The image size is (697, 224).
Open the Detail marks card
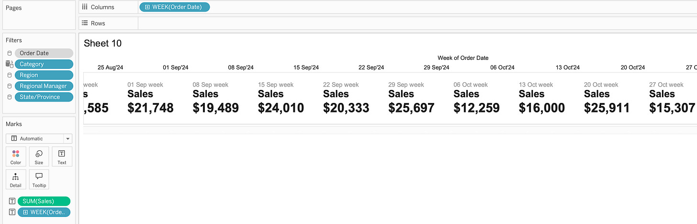point(16,179)
